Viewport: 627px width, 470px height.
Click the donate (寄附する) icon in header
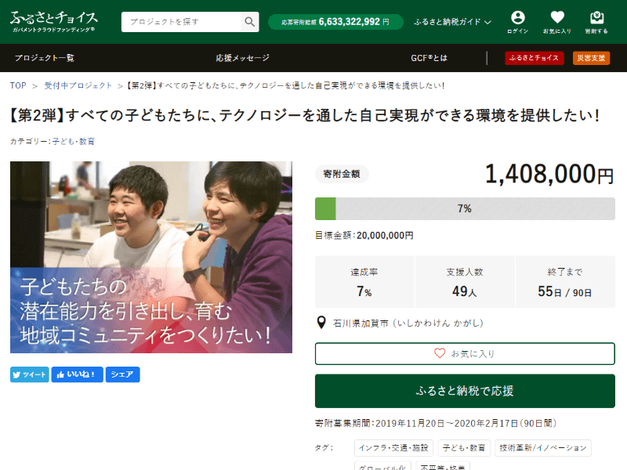point(596,22)
